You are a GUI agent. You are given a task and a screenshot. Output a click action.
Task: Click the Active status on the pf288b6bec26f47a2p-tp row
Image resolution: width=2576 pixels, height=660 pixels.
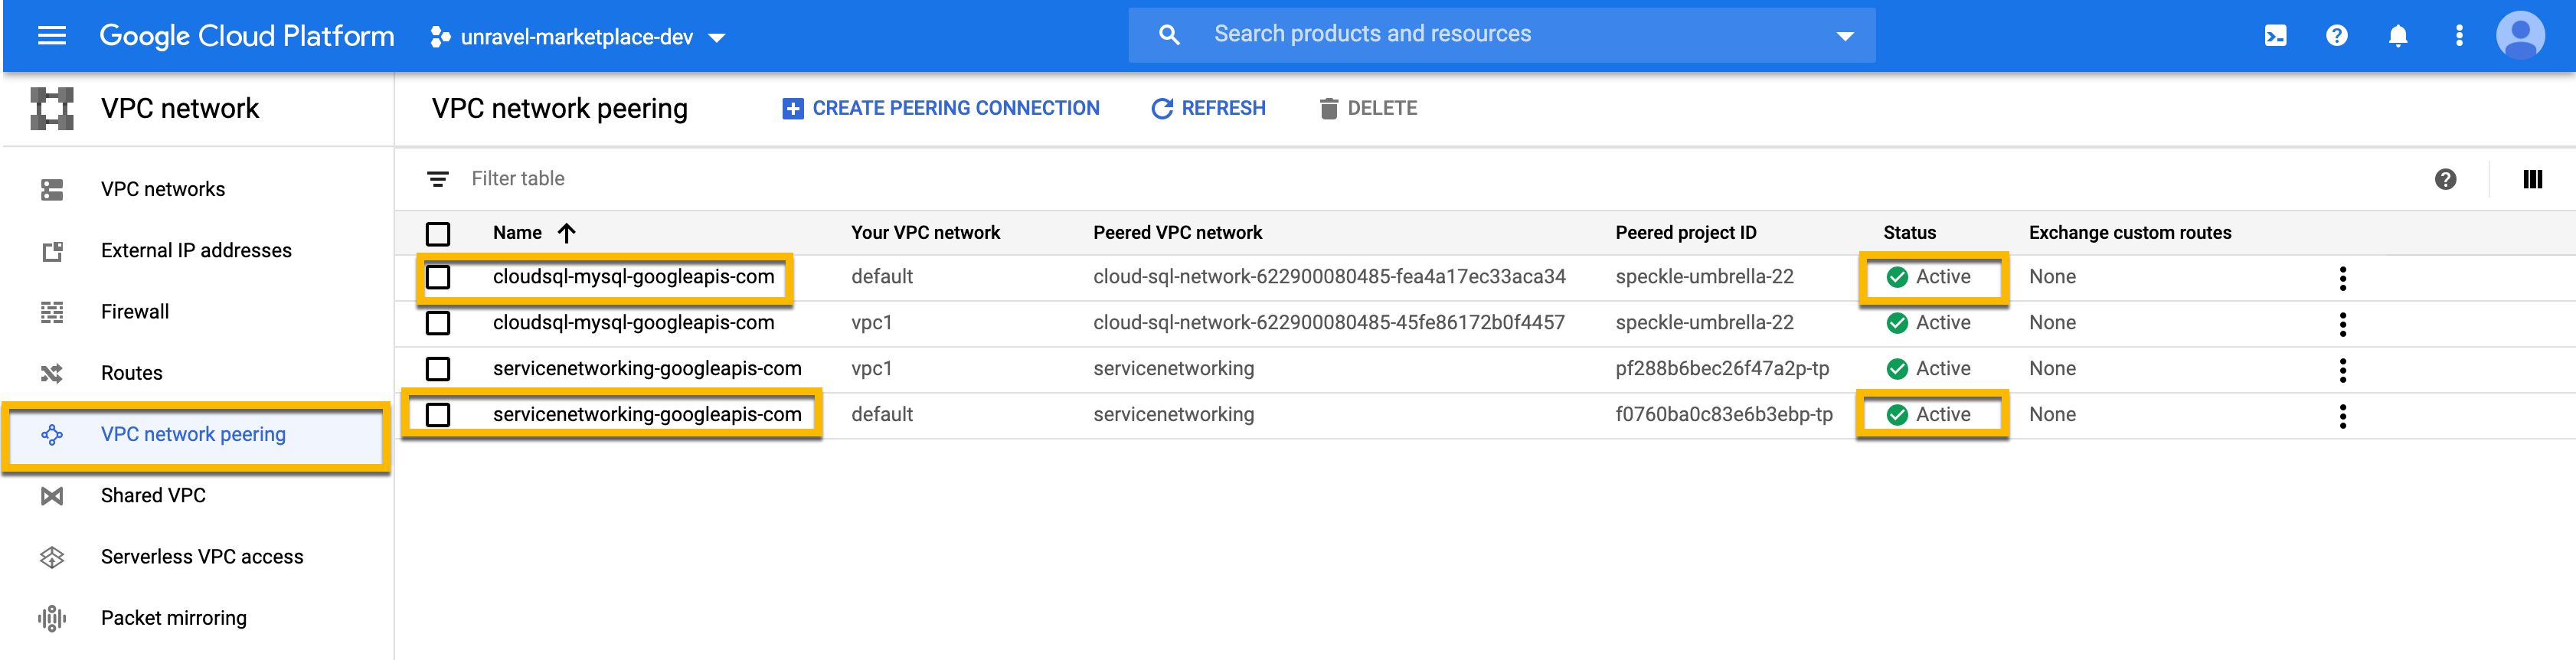pyautogui.click(x=1928, y=369)
